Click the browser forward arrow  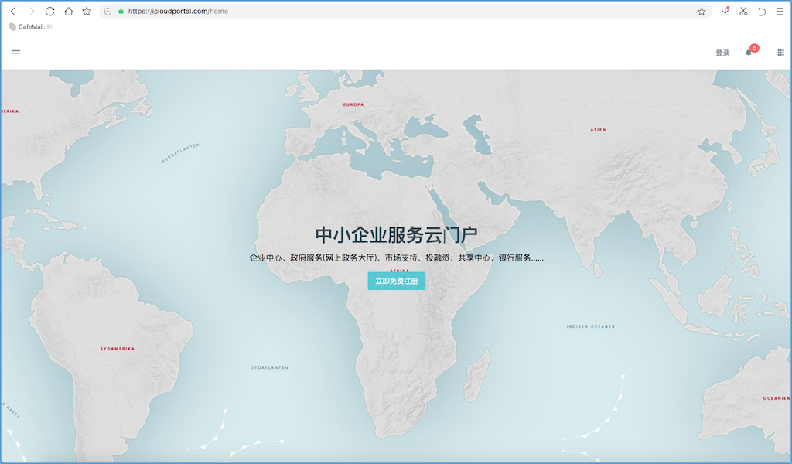32,11
